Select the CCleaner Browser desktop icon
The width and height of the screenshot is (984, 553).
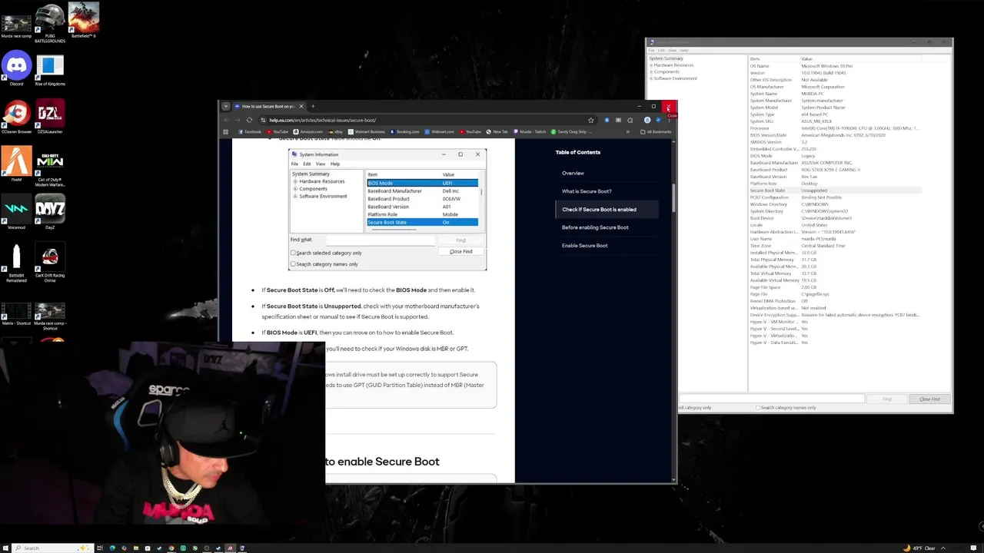point(16,116)
